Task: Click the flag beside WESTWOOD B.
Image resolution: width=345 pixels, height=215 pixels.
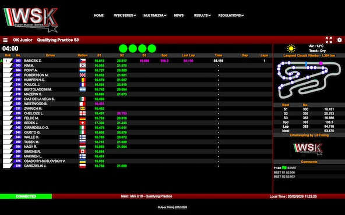Action: pyautogui.click(x=83, y=104)
